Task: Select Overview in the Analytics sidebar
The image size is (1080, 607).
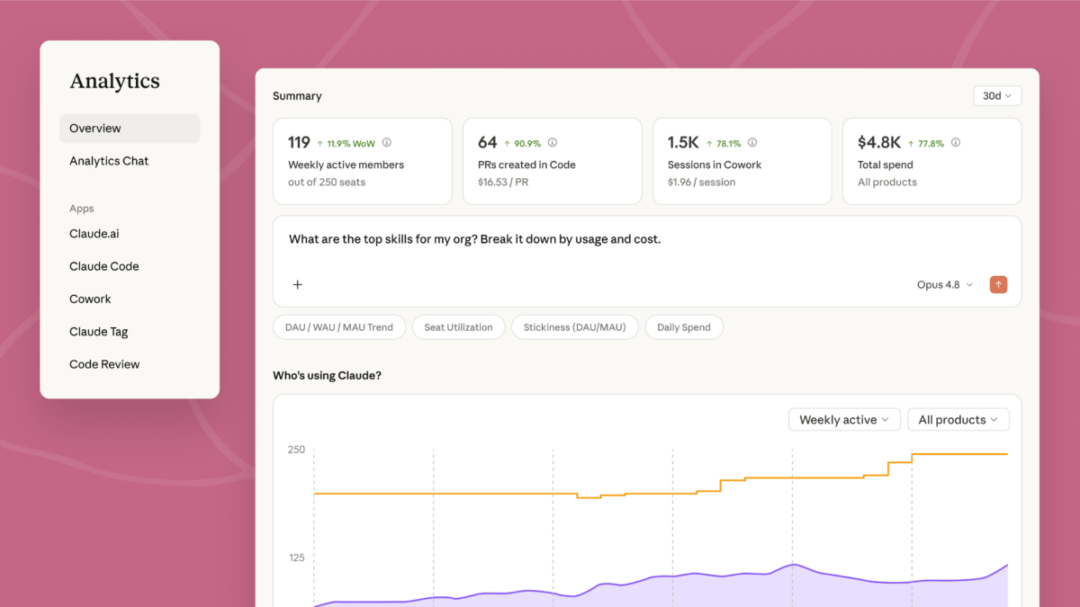Action: coord(130,129)
